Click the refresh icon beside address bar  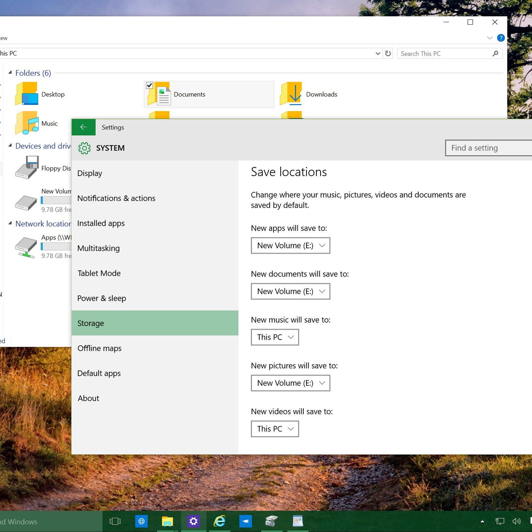388,53
